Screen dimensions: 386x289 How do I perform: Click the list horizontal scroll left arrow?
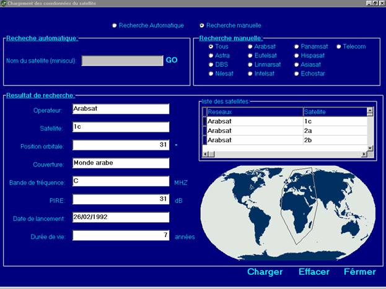click(205, 154)
